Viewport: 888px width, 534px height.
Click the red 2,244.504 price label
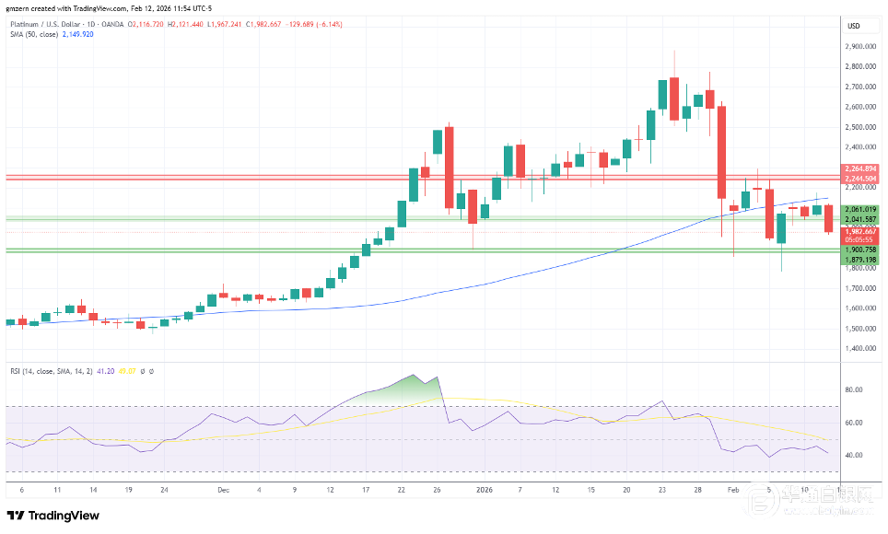[x=859, y=179]
